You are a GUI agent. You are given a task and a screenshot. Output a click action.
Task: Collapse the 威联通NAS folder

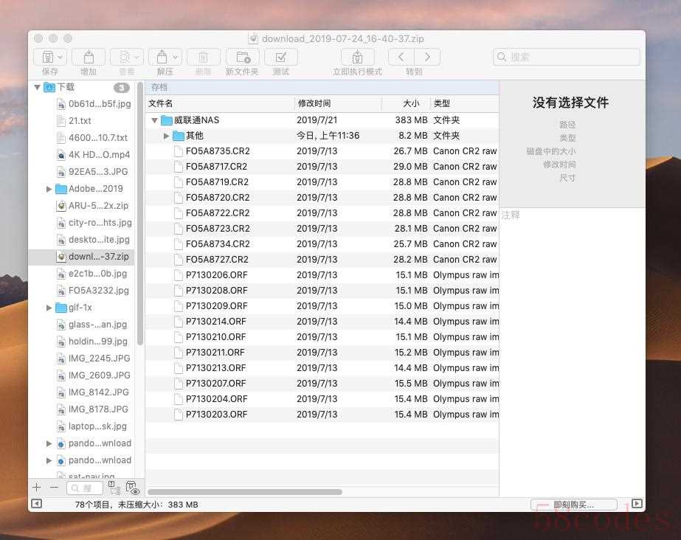tap(154, 120)
